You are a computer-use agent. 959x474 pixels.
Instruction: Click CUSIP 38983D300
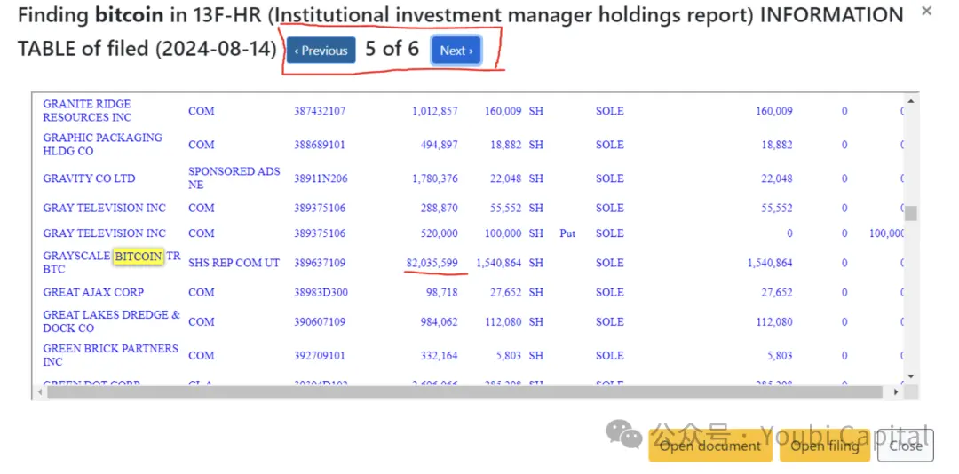tap(321, 292)
